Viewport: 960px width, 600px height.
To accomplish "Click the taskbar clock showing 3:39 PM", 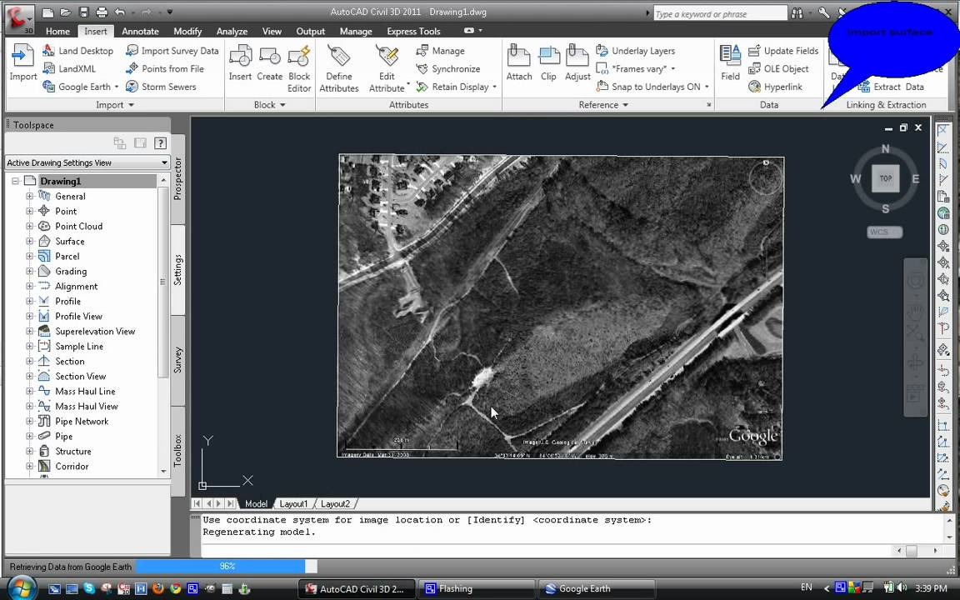I will point(931,587).
